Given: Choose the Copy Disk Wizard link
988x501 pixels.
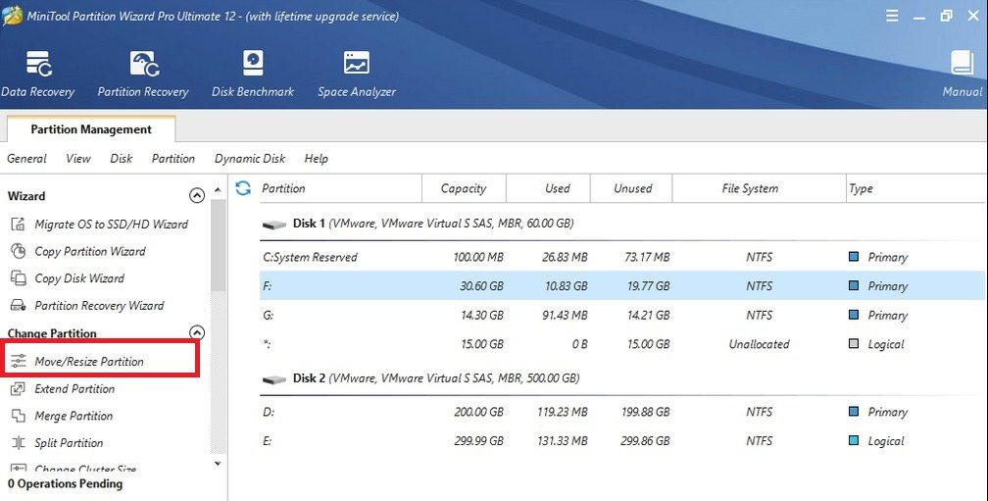Looking at the screenshot, I should tap(79, 277).
